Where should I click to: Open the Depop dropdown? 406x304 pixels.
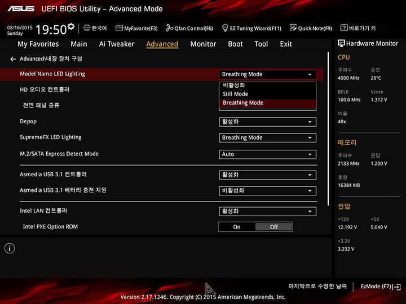point(267,122)
